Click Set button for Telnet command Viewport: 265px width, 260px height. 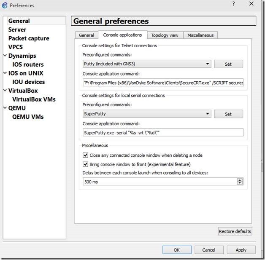pos(228,64)
